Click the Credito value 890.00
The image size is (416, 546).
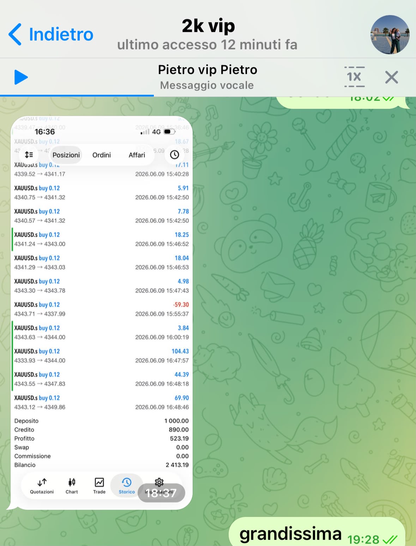[179, 430]
